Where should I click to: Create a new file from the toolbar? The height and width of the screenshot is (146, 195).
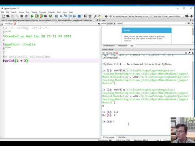[4, 16]
